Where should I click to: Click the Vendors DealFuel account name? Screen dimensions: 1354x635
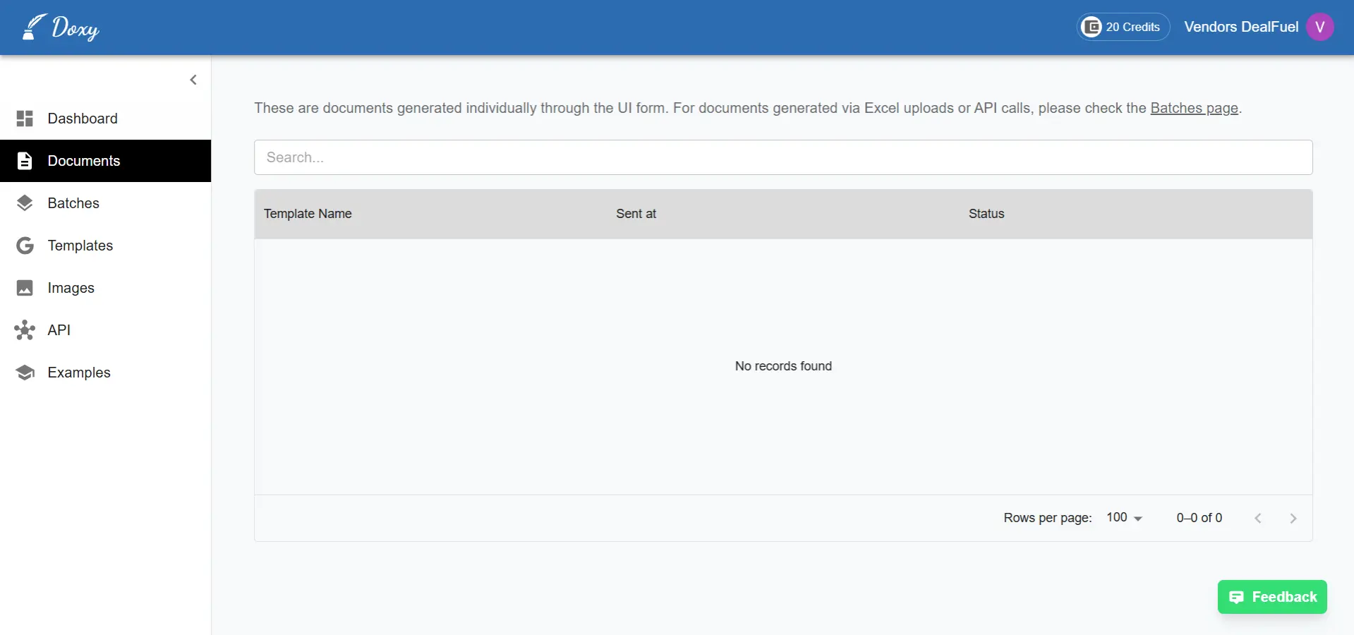click(1241, 27)
